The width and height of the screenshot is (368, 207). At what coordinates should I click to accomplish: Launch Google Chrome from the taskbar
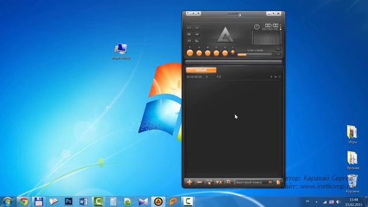click(24, 202)
